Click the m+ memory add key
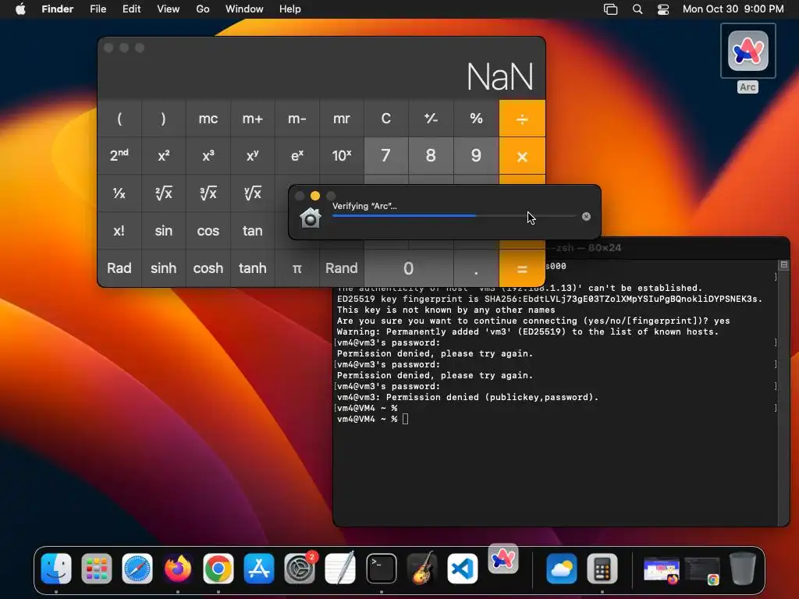Image resolution: width=799 pixels, height=599 pixels. coord(253,119)
